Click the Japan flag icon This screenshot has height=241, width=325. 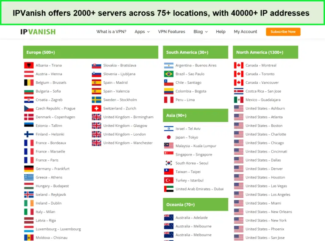[169, 137]
